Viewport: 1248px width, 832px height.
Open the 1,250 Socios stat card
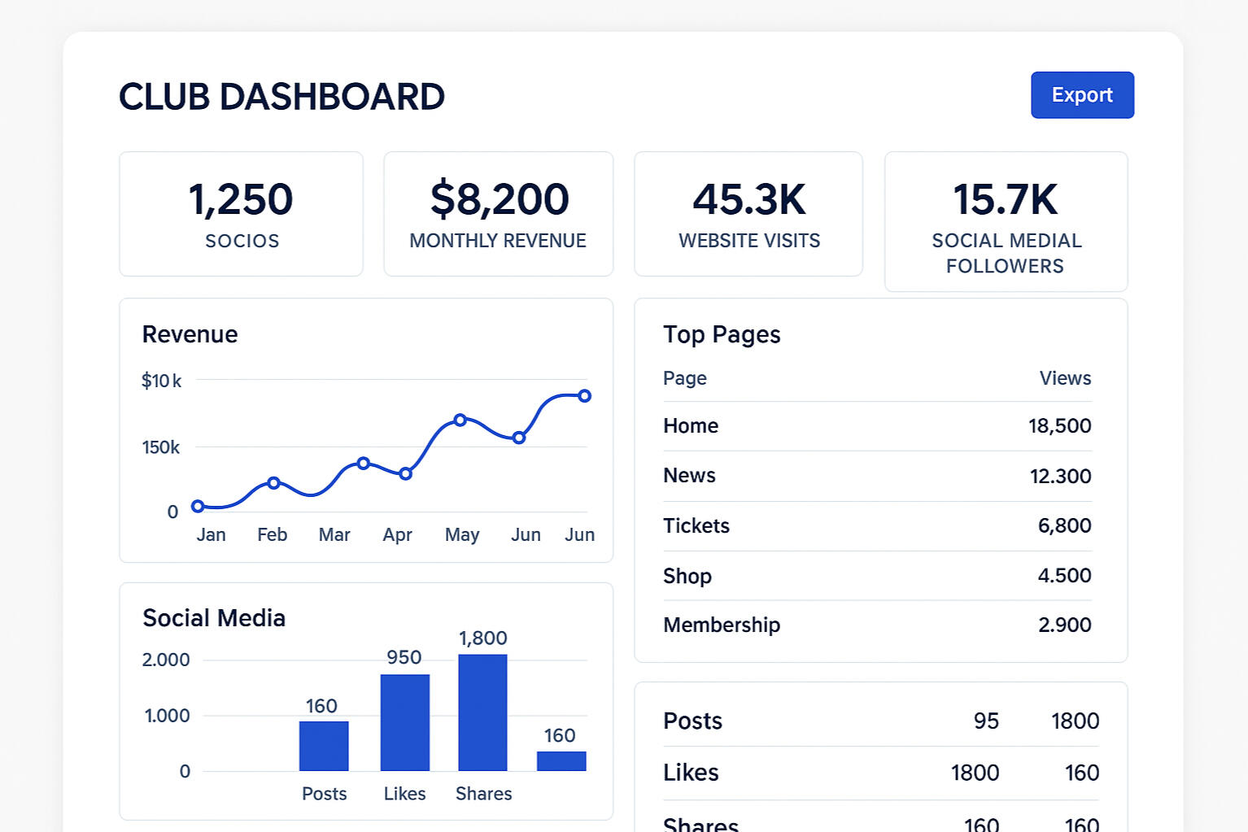241,214
